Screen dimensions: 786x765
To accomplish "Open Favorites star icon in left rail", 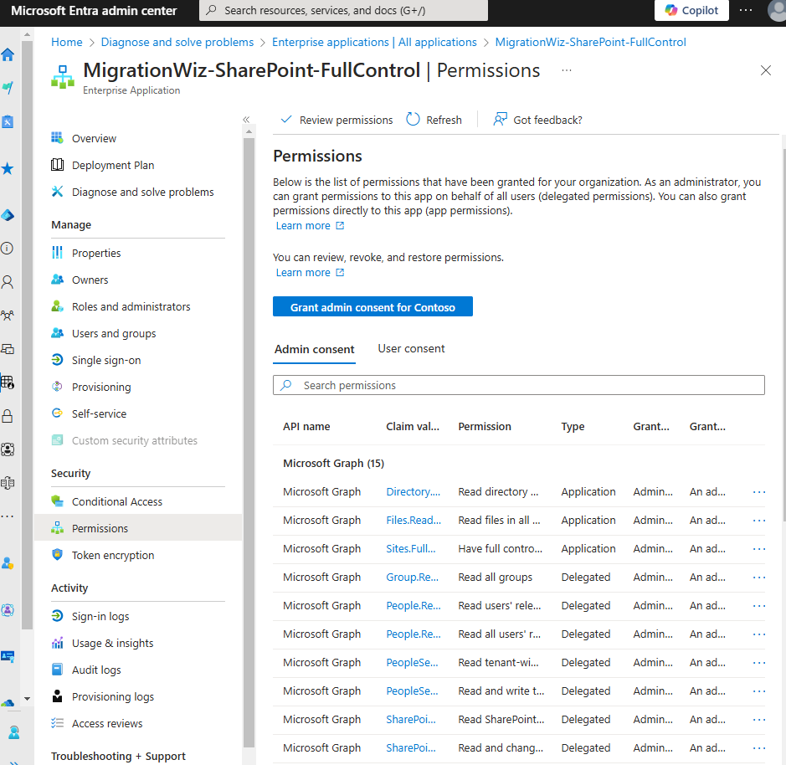I will (x=8, y=168).
